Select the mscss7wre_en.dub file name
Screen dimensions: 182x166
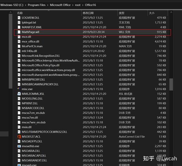tap(34, 122)
